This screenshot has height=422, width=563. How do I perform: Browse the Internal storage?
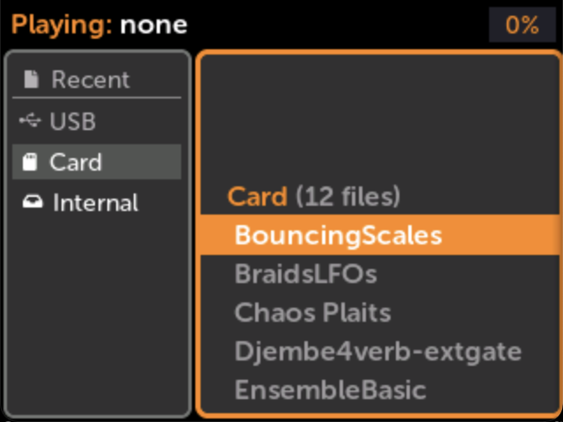click(x=95, y=202)
